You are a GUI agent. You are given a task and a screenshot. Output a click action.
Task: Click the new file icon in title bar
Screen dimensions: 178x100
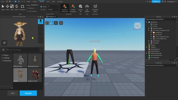click(x=7, y=1)
